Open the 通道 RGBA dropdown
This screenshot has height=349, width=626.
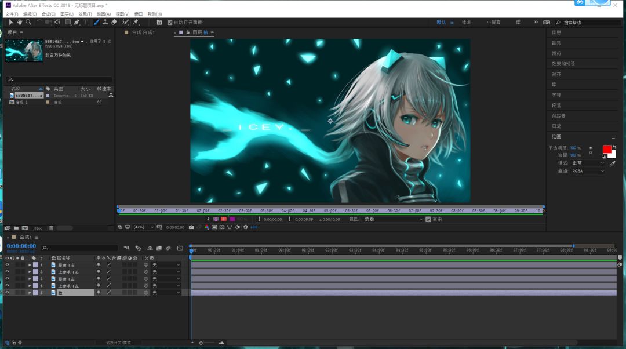click(x=588, y=171)
